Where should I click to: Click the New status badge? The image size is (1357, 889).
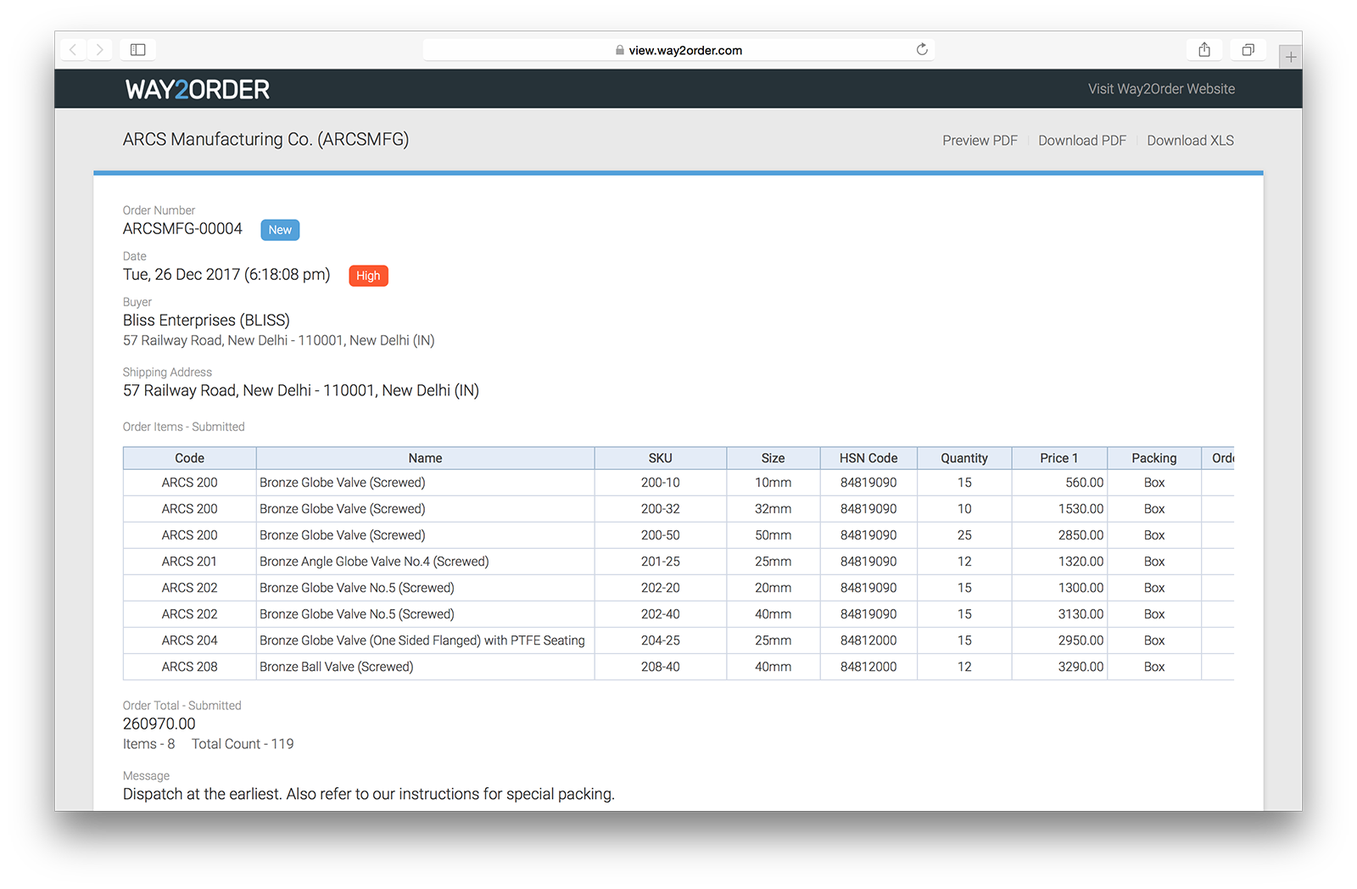(280, 230)
